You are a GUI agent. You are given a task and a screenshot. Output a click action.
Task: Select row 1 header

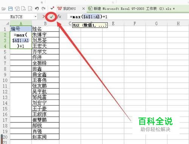coord(5,29)
